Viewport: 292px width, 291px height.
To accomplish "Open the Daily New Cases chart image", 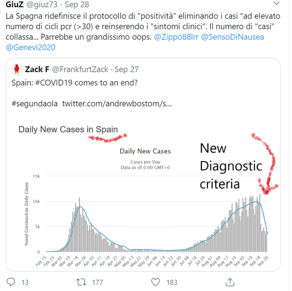I will click(x=143, y=194).
